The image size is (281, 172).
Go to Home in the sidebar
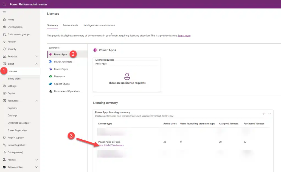pos(20,19)
